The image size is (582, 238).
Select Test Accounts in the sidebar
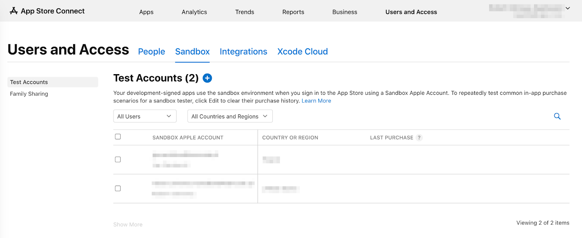(x=29, y=82)
